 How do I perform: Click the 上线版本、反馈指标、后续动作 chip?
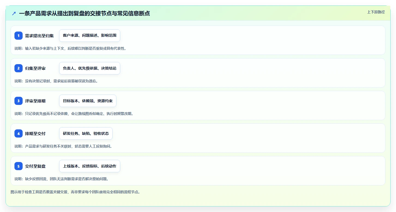pyautogui.click(x=90, y=166)
